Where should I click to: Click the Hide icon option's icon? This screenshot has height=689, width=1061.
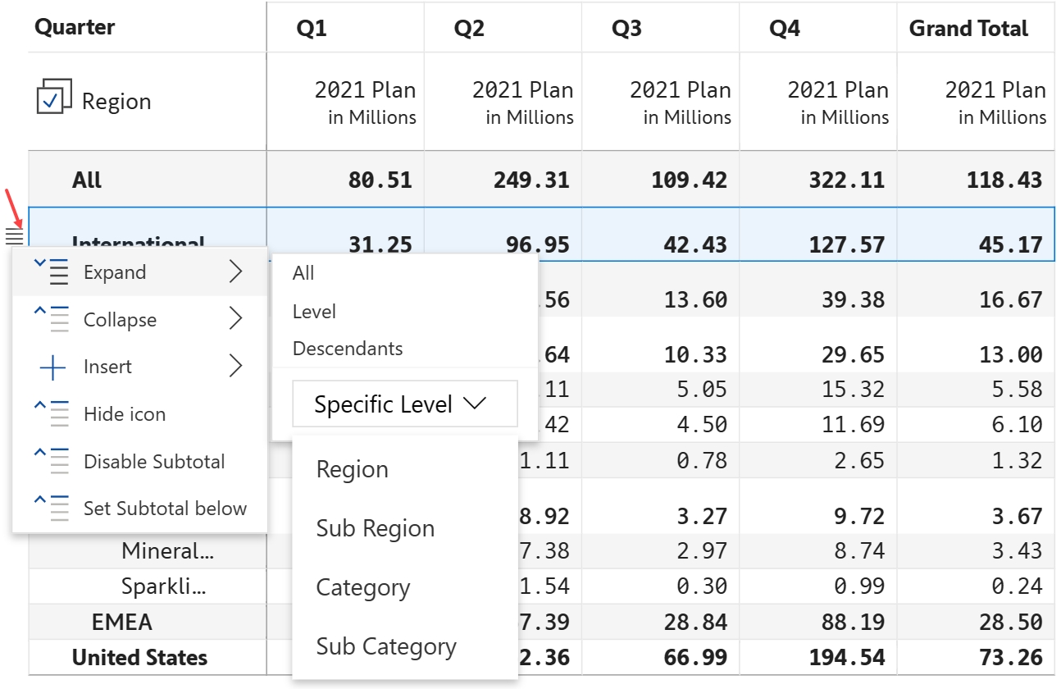[52, 414]
